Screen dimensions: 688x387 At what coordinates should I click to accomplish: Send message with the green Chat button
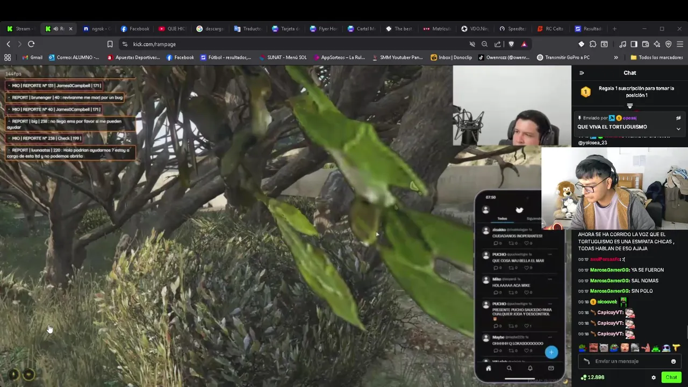tap(671, 377)
